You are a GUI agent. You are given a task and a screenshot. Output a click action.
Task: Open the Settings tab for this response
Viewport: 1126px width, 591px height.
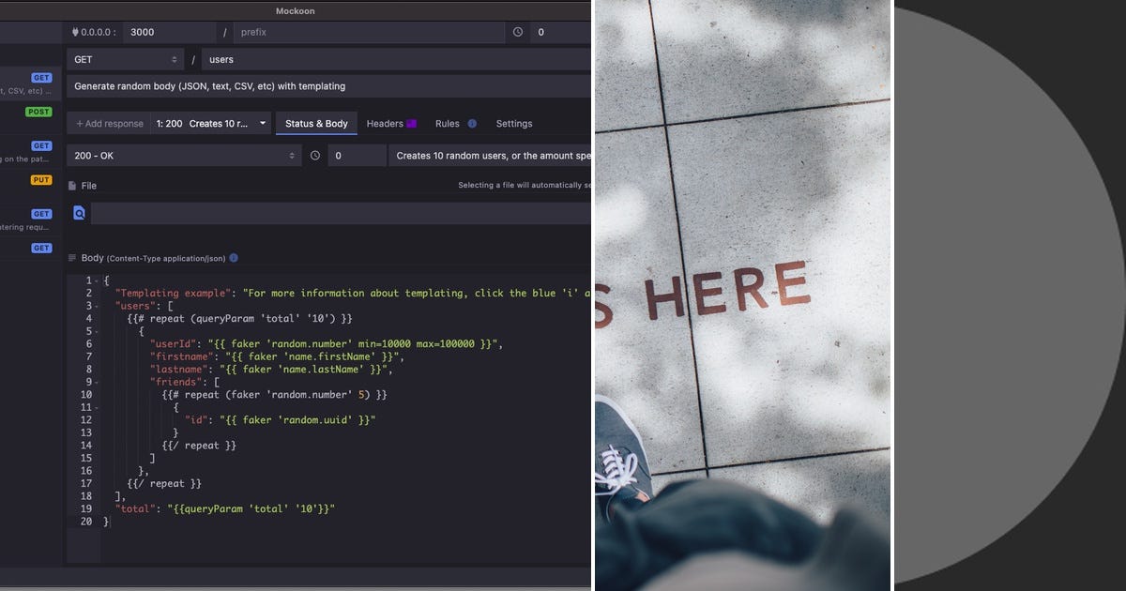pos(514,123)
